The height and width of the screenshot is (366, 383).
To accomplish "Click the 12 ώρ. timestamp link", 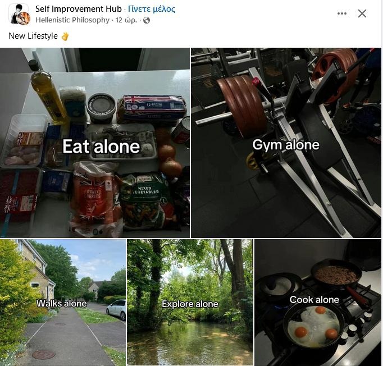I will click(126, 20).
